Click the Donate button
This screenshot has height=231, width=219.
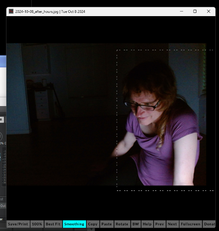209,224
